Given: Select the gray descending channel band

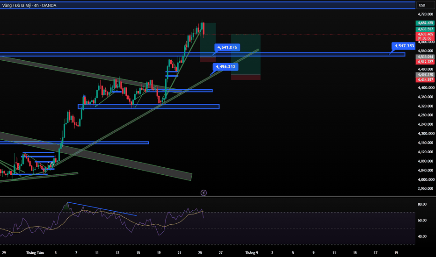Looking at the screenshot, I should (96, 156).
